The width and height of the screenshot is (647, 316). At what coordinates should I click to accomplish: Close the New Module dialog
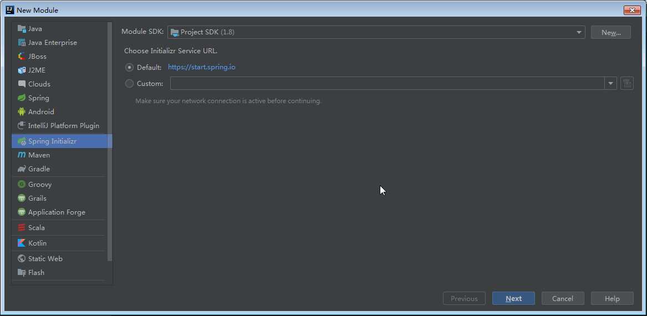click(x=632, y=10)
